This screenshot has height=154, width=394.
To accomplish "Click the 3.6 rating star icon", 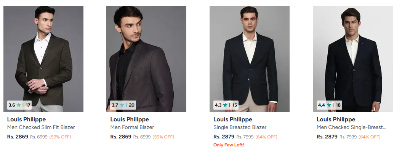I will 19,105.
